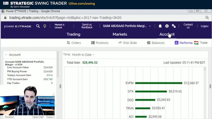The width and height of the screenshot is (212, 119).
Task: Click the Open Net column header
Action: [38, 117]
